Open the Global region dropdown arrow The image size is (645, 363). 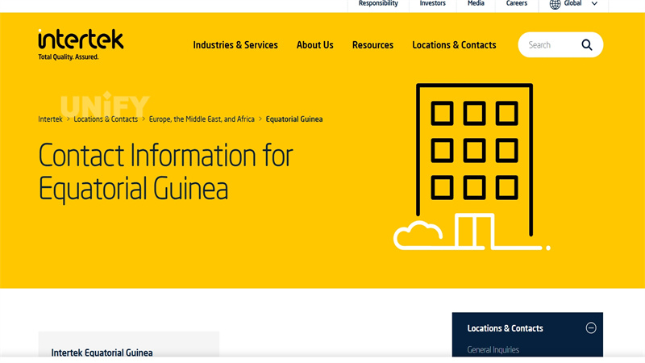pos(594,4)
